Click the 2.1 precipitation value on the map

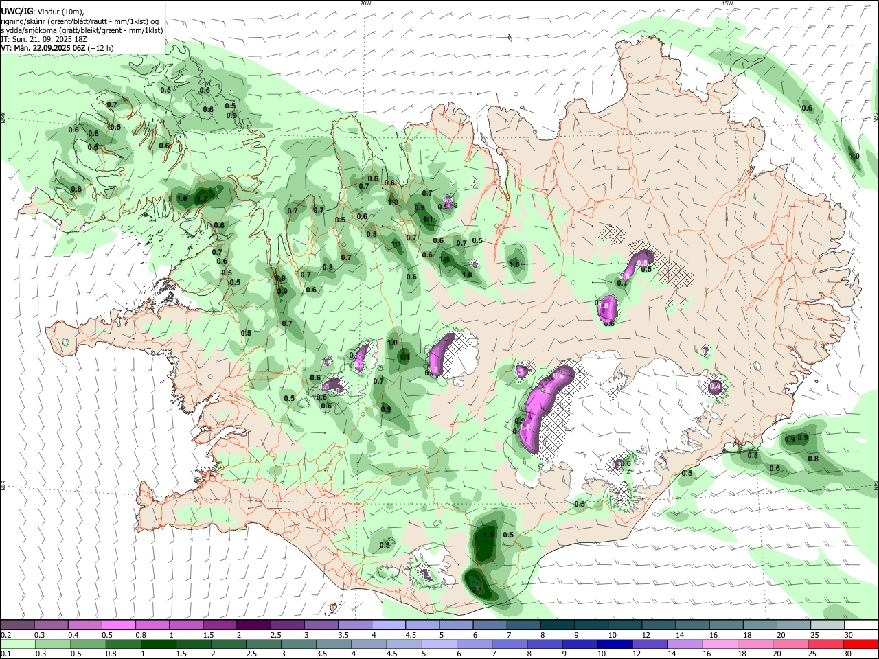point(479,590)
